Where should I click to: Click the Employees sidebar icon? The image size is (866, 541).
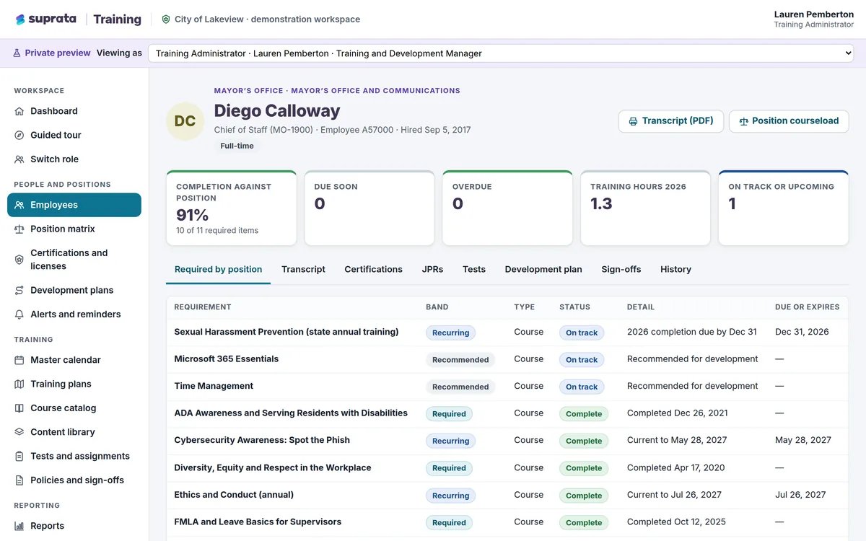pos(19,205)
